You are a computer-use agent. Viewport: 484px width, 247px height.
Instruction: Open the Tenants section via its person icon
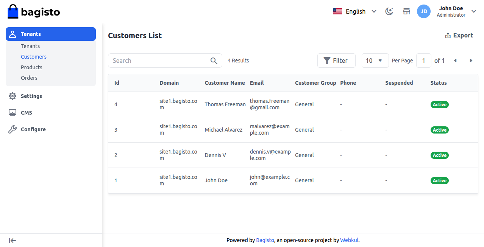13,34
